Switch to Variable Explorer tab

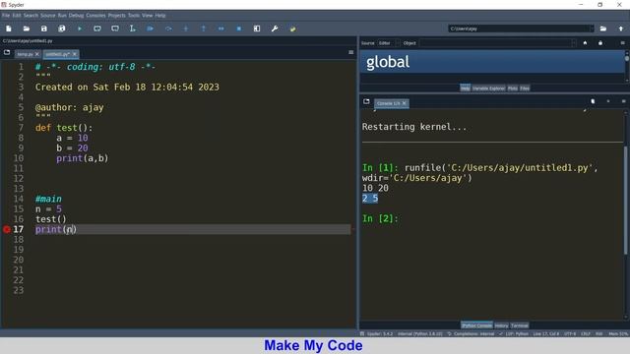[x=488, y=88]
